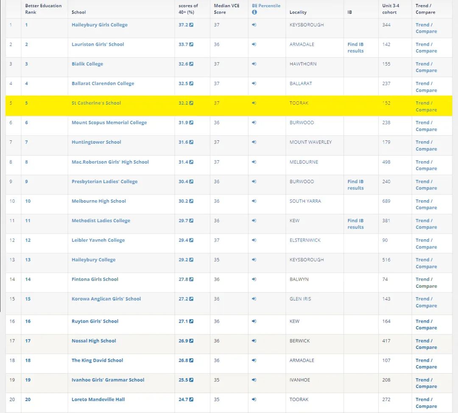This screenshot has width=458, height=413.
Task: Open external-link icon beside score 26.9
Action: point(191,341)
